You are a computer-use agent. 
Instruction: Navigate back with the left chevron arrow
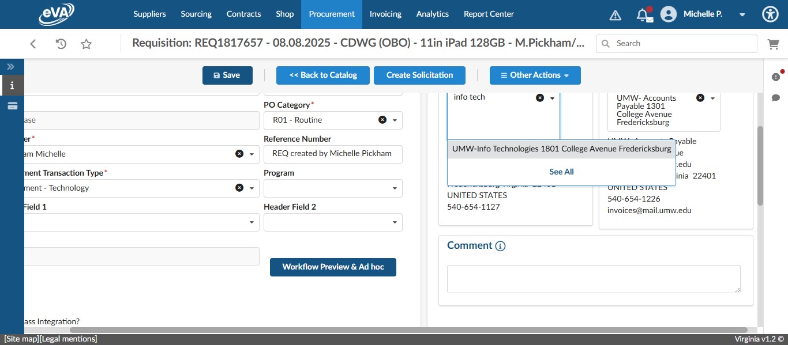[33, 43]
